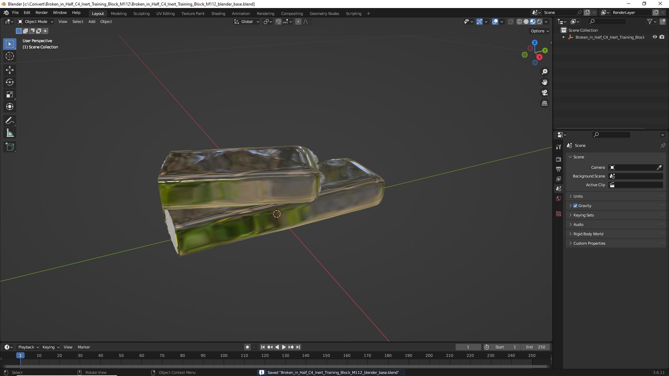669x376 pixels.
Task: Open Output properties tab icon
Action: click(559, 169)
